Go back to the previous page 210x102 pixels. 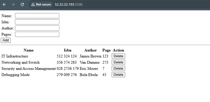pyautogui.click(x=4, y=4)
